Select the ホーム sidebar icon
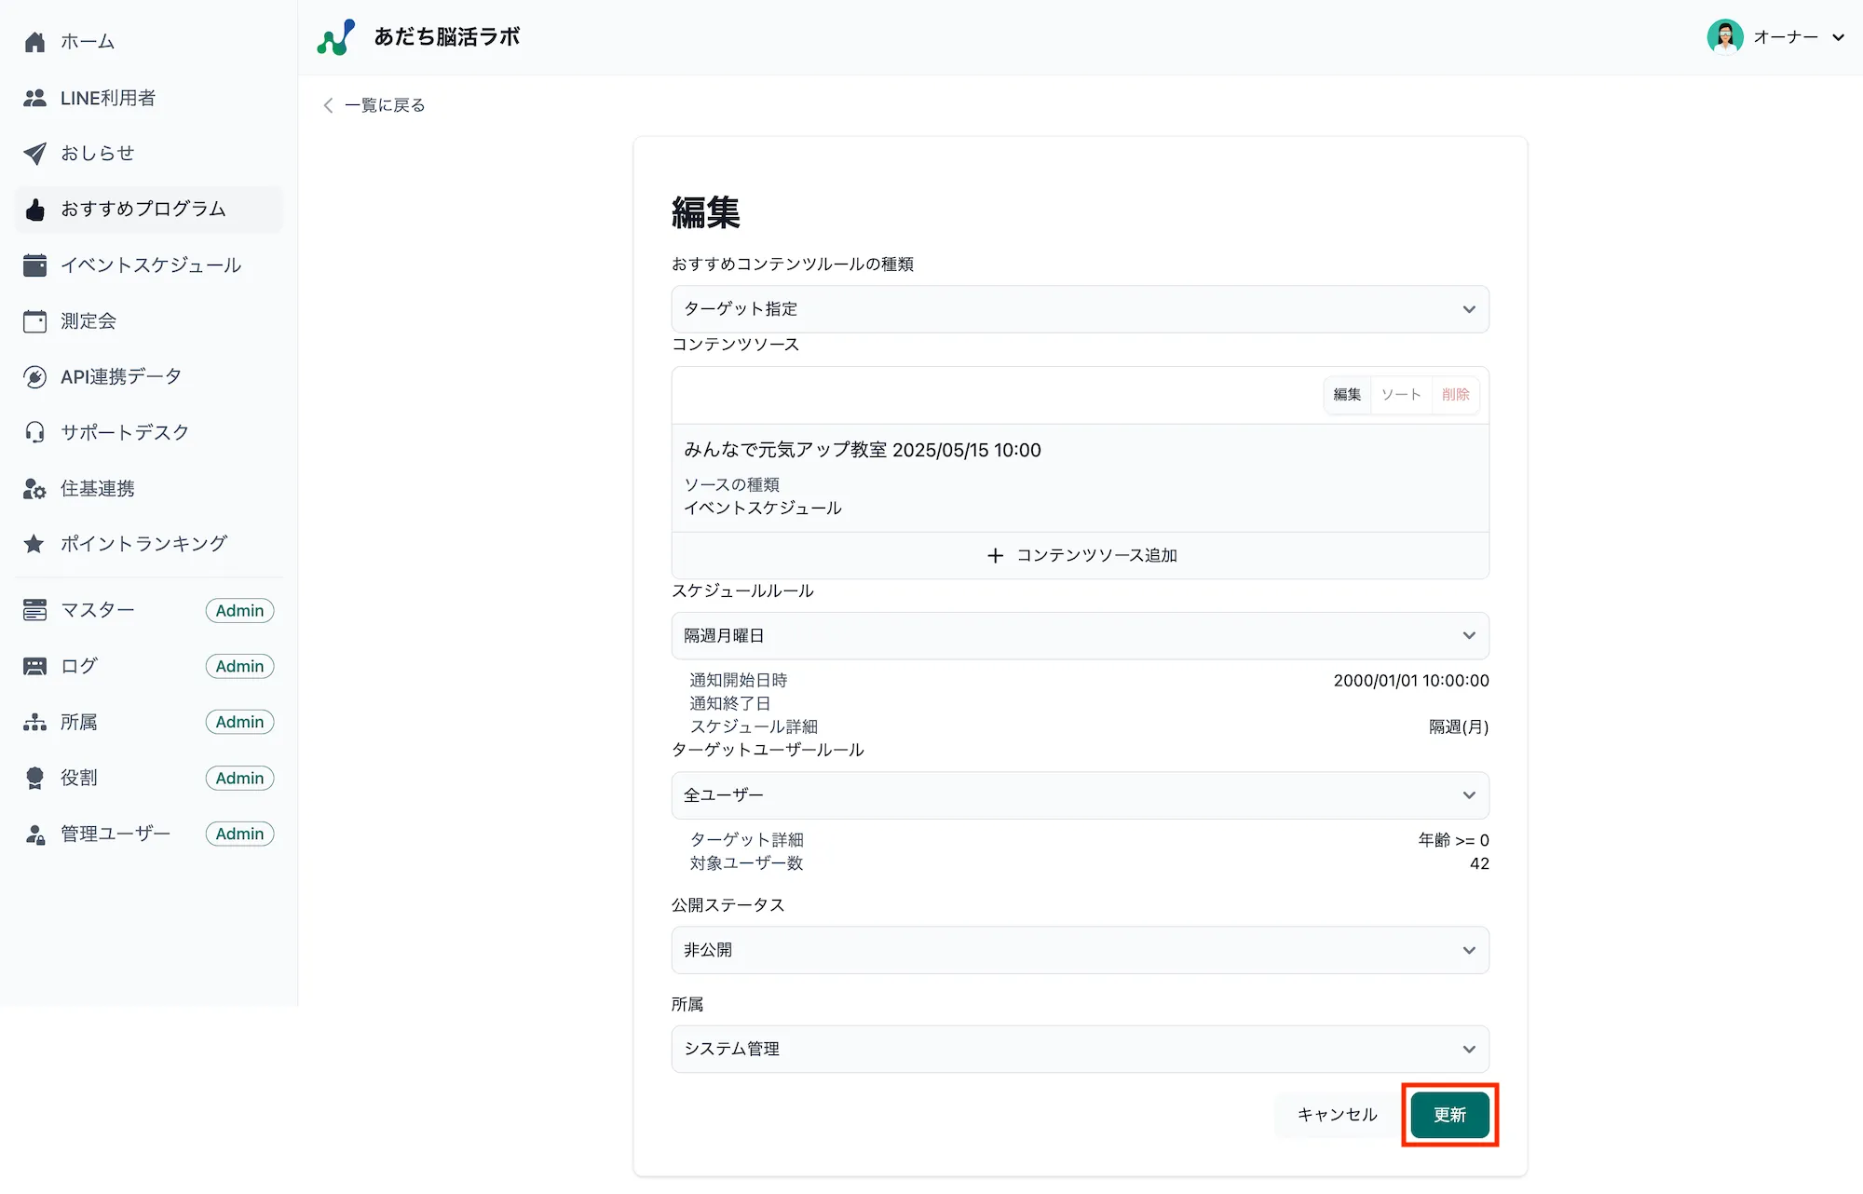This screenshot has height=1194, width=1863. point(35,41)
